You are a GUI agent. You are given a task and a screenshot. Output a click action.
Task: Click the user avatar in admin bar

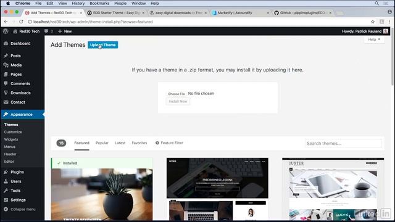[385, 31]
